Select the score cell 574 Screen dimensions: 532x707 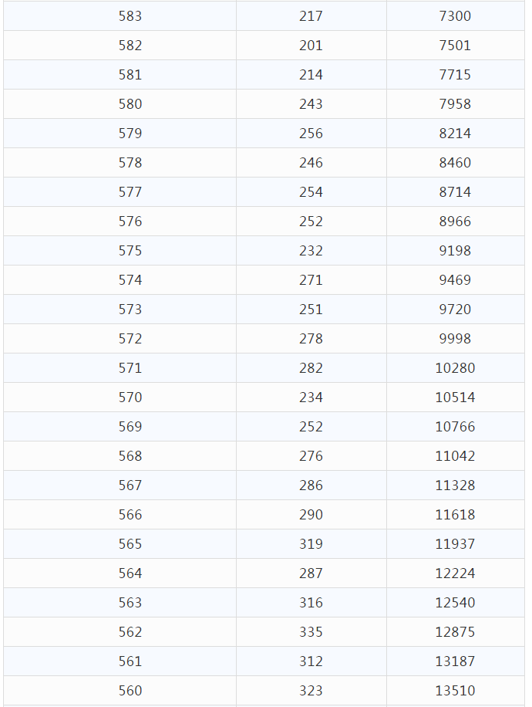coord(130,280)
